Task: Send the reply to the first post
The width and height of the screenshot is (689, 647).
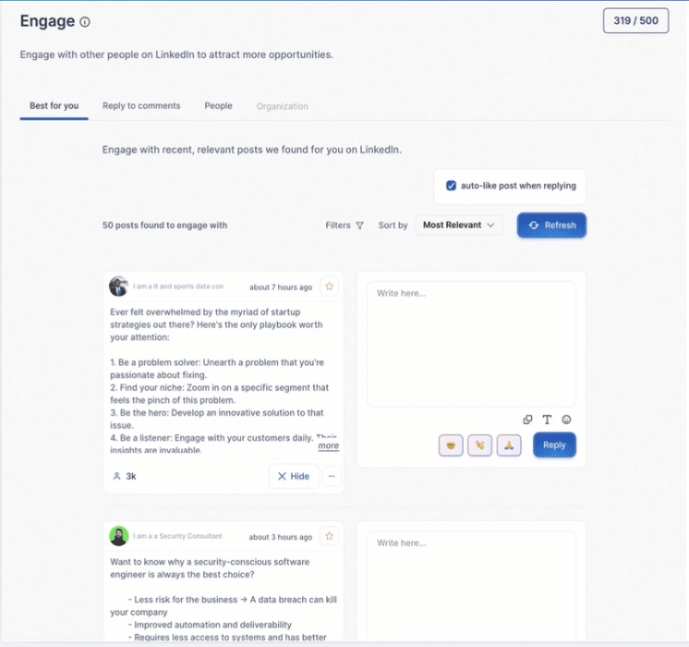Action: pyautogui.click(x=554, y=446)
